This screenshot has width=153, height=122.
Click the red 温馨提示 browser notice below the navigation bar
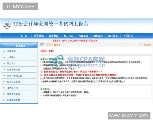click(x=75, y=41)
